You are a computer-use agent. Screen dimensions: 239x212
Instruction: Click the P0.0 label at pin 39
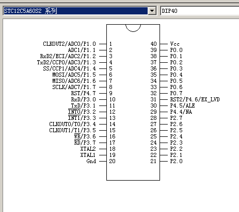coord(177,50)
